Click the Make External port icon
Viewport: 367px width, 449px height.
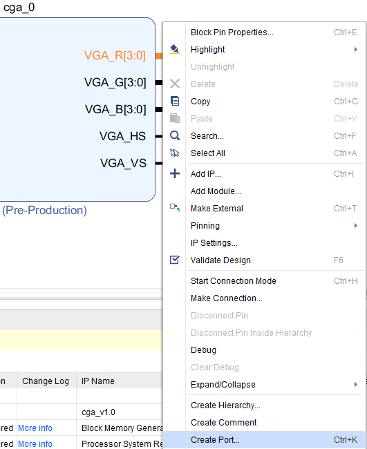pyautogui.click(x=175, y=208)
